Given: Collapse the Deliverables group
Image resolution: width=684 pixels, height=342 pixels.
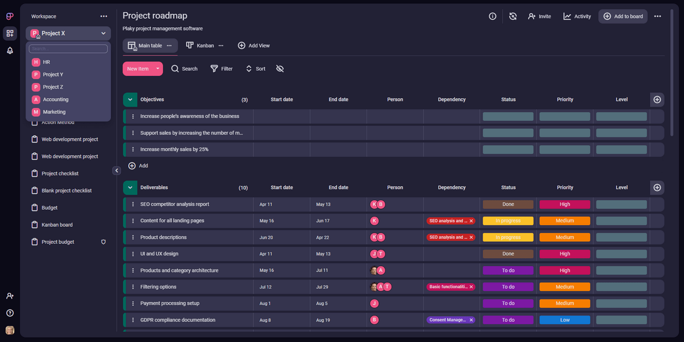Looking at the screenshot, I should (x=130, y=188).
